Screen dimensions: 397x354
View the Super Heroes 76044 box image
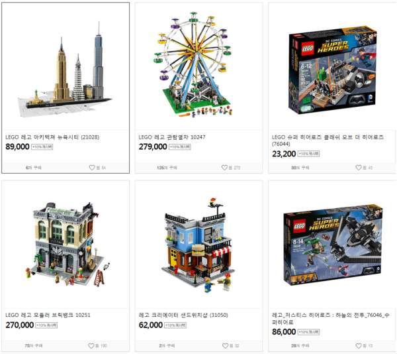pos(332,70)
